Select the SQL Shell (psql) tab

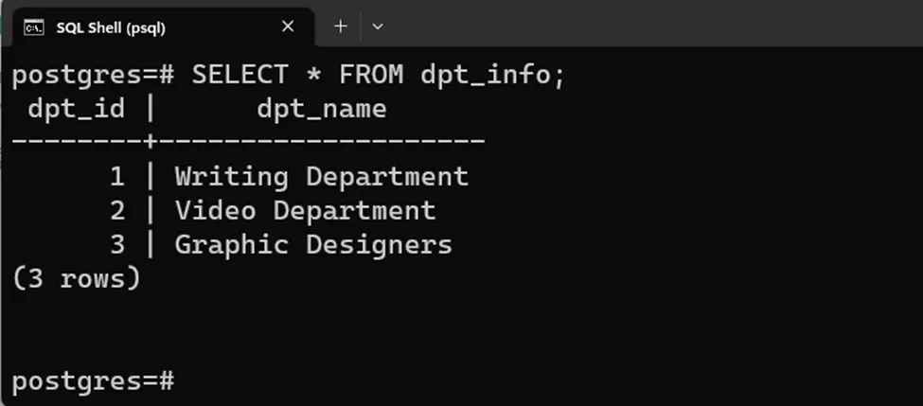pyautogui.click(x=111, y=27)
